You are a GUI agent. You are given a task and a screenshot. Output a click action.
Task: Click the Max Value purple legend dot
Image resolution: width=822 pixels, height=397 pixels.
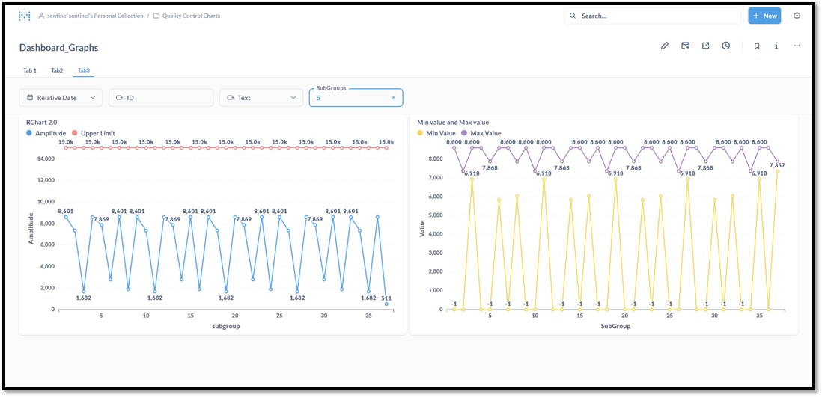[x=464, y=133]
